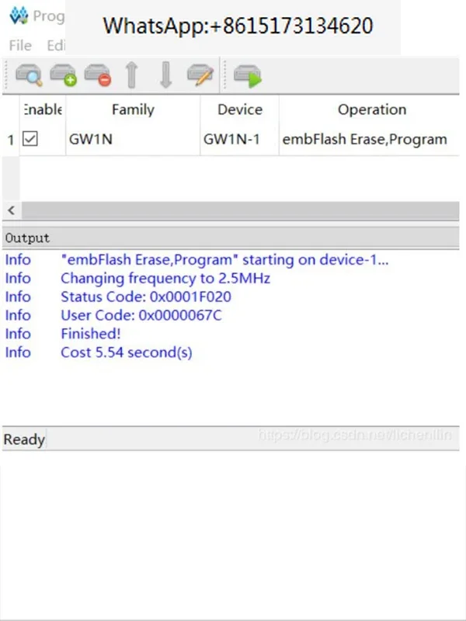466x621 pixels.
Task: Click the 'Cost 5.54 second(s)' log line
Action: point(127,352)
